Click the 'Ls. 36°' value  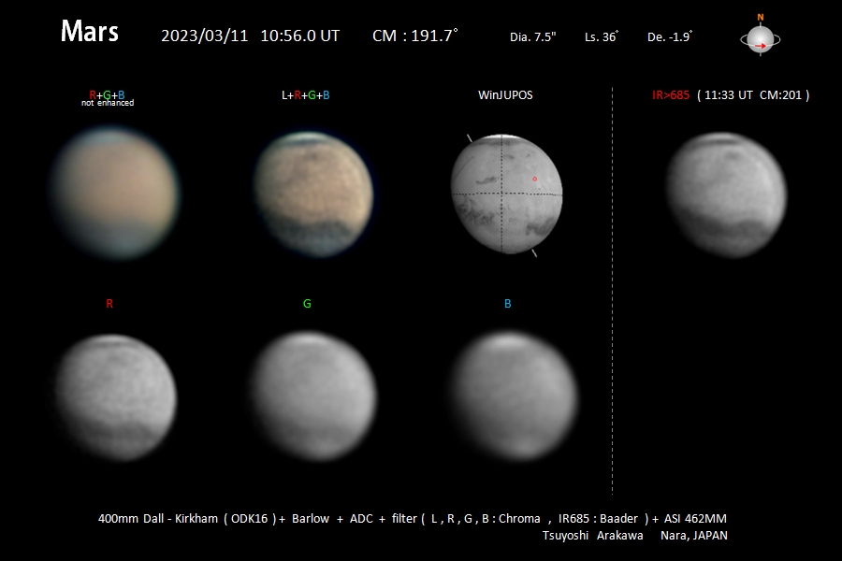602,37
